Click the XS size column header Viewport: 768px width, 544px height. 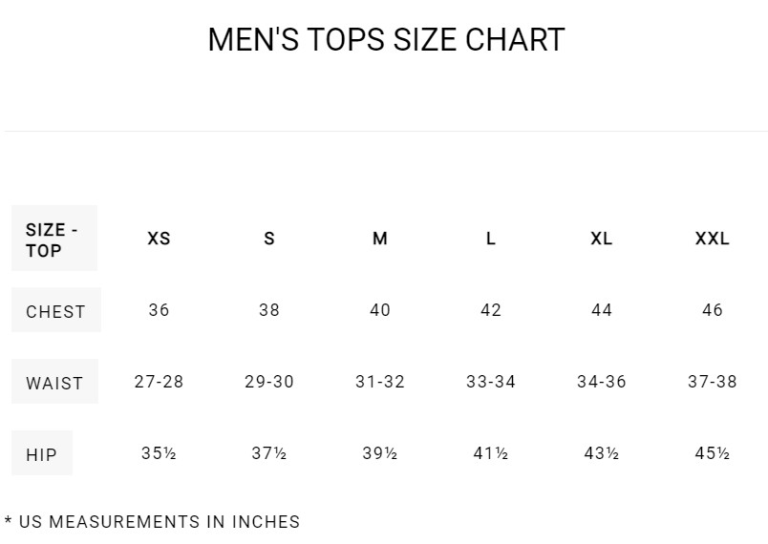click(x=159, y=239)
